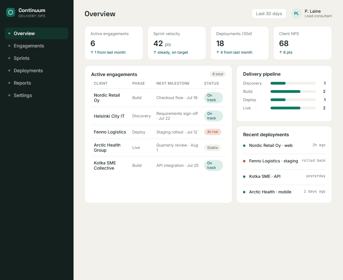The image size is (343, 280).
Task: Click the rolled back label
Action: [313, 161]
